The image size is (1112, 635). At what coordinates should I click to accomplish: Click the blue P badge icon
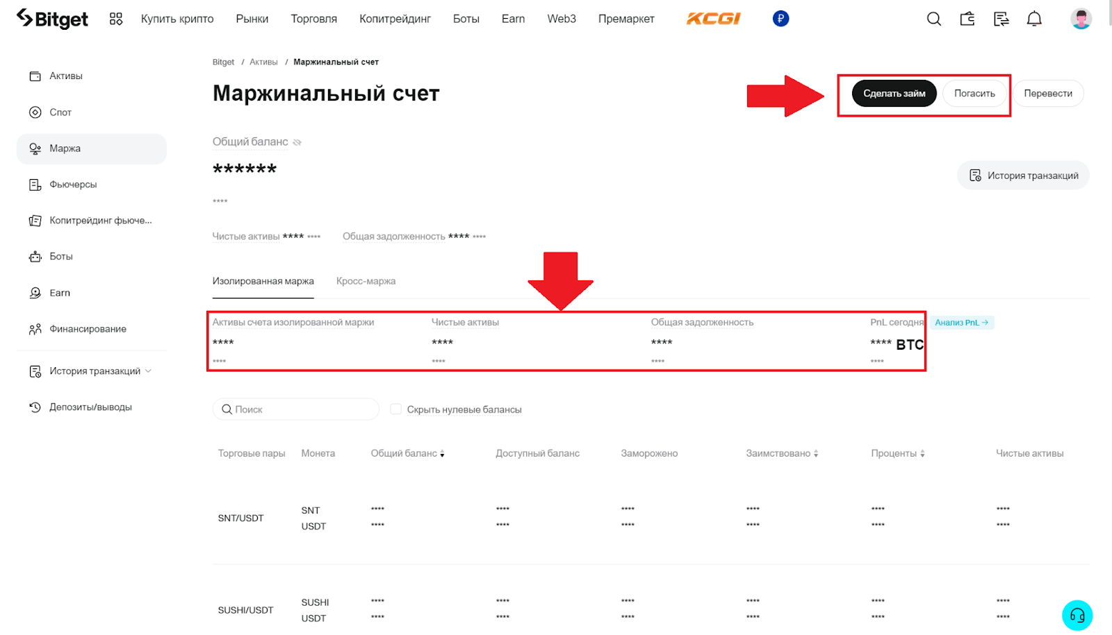[x=780, y=19]
